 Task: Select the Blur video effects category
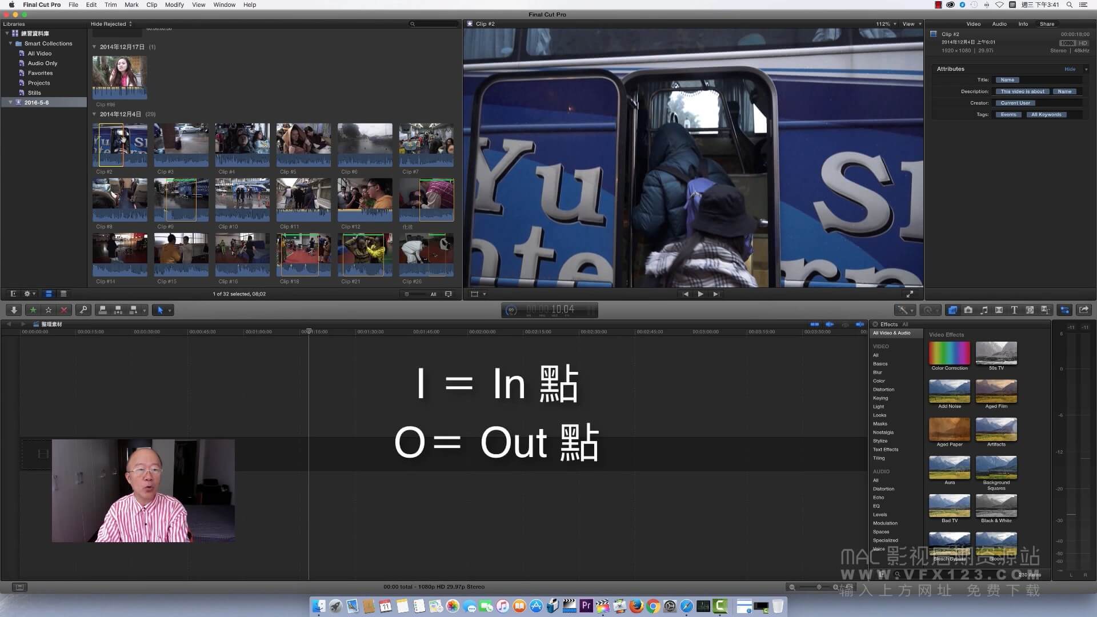[x=878, y=372]
